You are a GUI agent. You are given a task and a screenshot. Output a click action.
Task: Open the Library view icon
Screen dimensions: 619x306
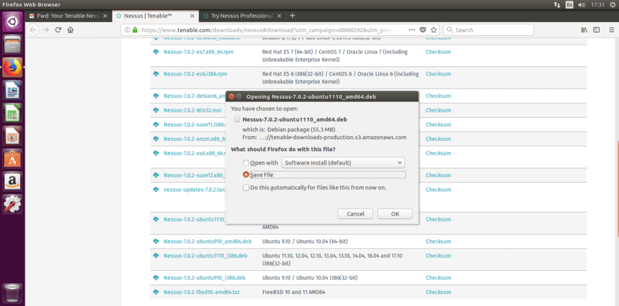tap(585, 30)
